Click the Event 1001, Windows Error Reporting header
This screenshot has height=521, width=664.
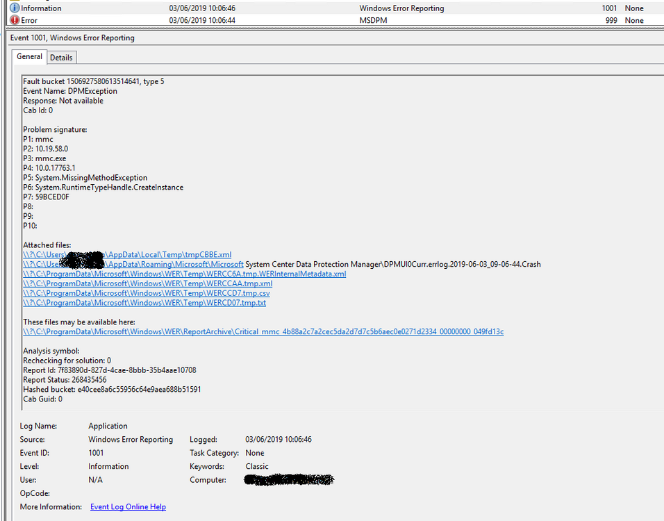tap(72, 38)
